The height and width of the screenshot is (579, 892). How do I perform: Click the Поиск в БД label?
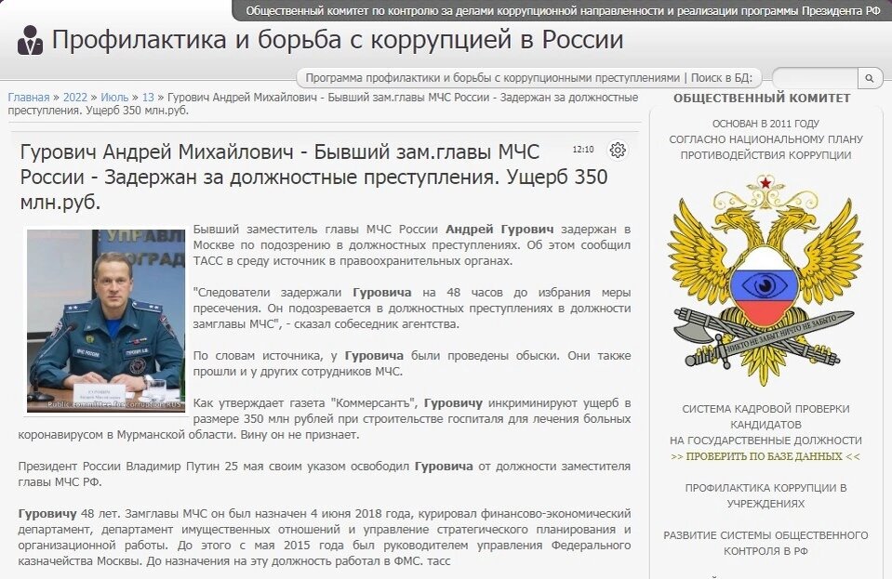pos(722,78)
